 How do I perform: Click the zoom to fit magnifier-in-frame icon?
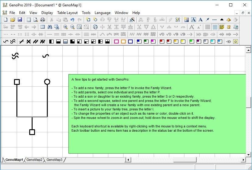(79, 27)
